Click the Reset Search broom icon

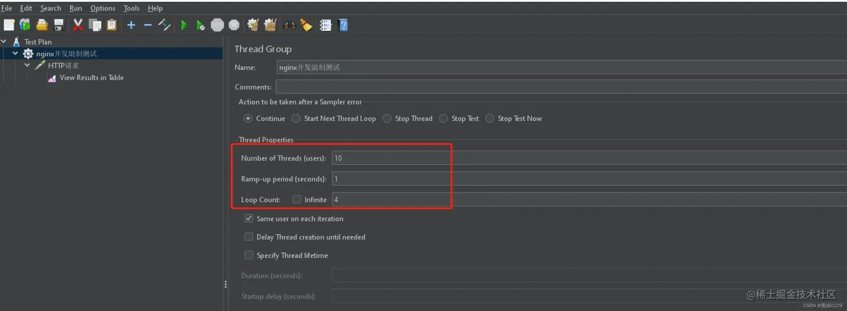(306, 25)
